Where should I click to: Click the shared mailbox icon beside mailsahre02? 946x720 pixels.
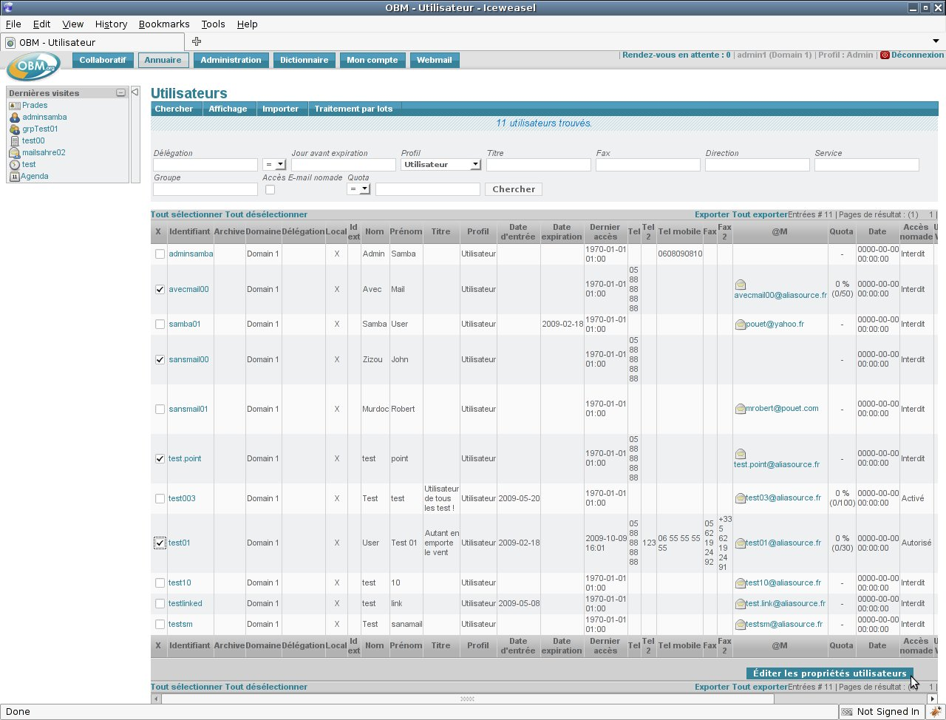coord(15,153)
